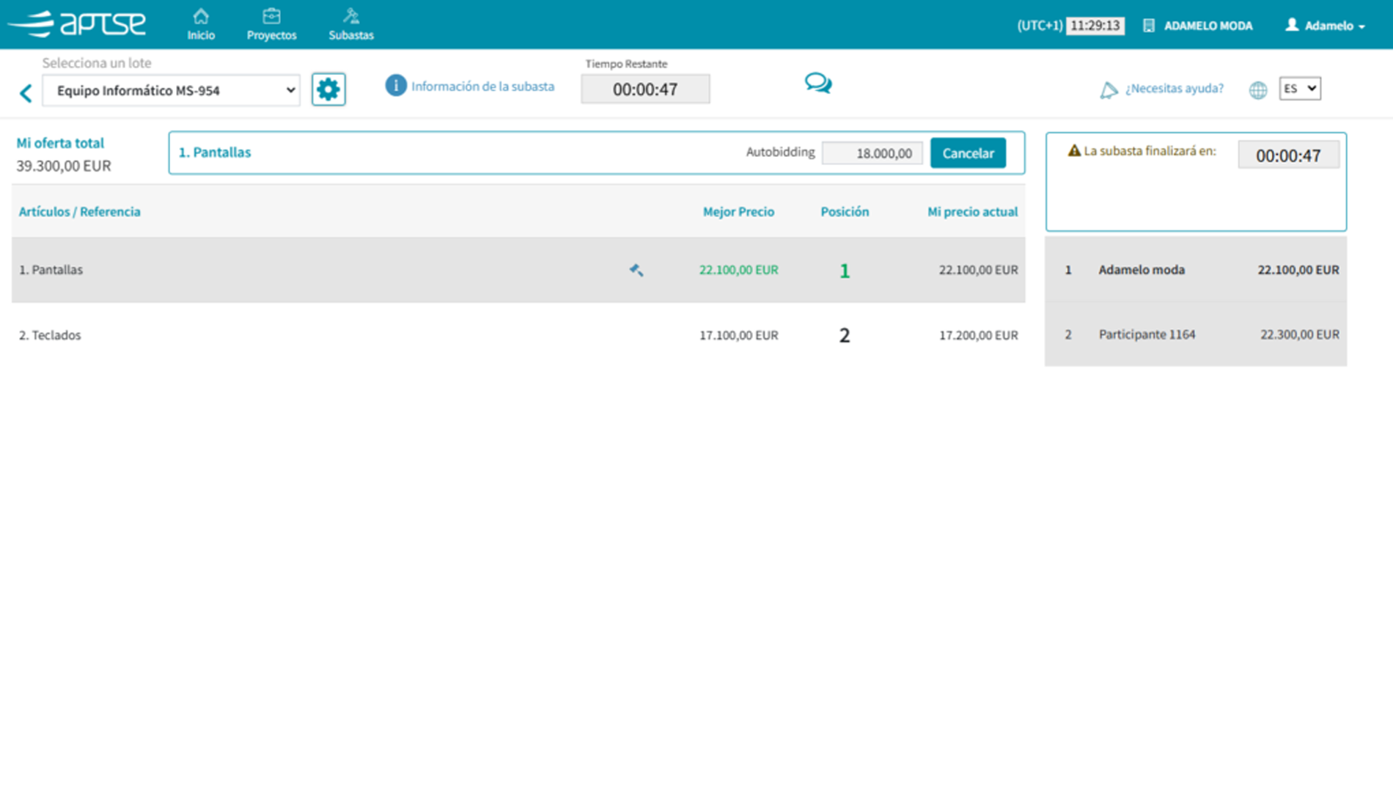The height and width of the screenshot is (807, 1393).
Task: Open Información de la subasta link
Action: 482,87
